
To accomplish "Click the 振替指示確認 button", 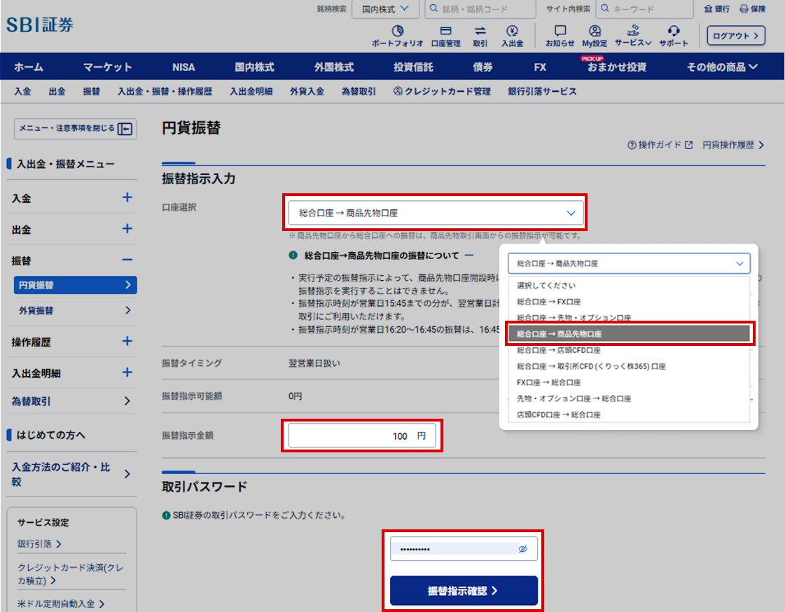I will coord(464,591).
